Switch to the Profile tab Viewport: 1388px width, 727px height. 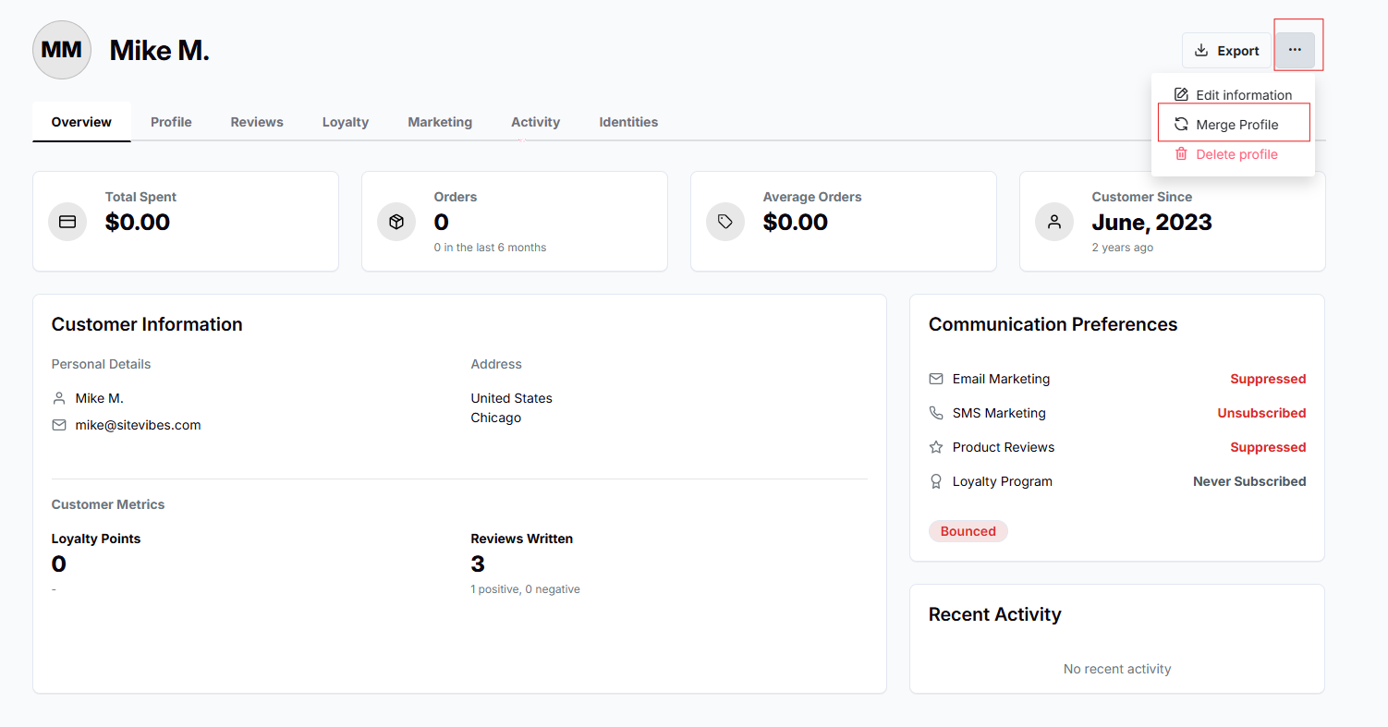(171, 122)
